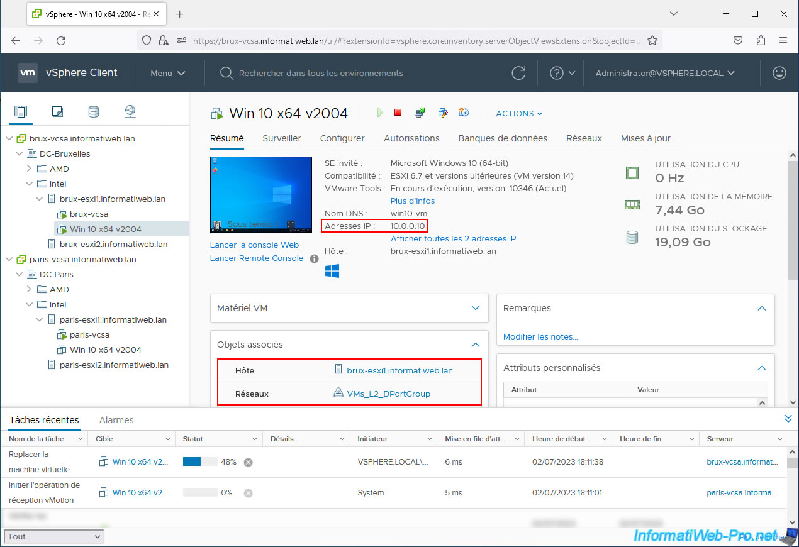Collapse the paris-esxi1.informatiweb.lan host node
The height and width of the screenshot is (547, 799).
[x=40, y=319]
